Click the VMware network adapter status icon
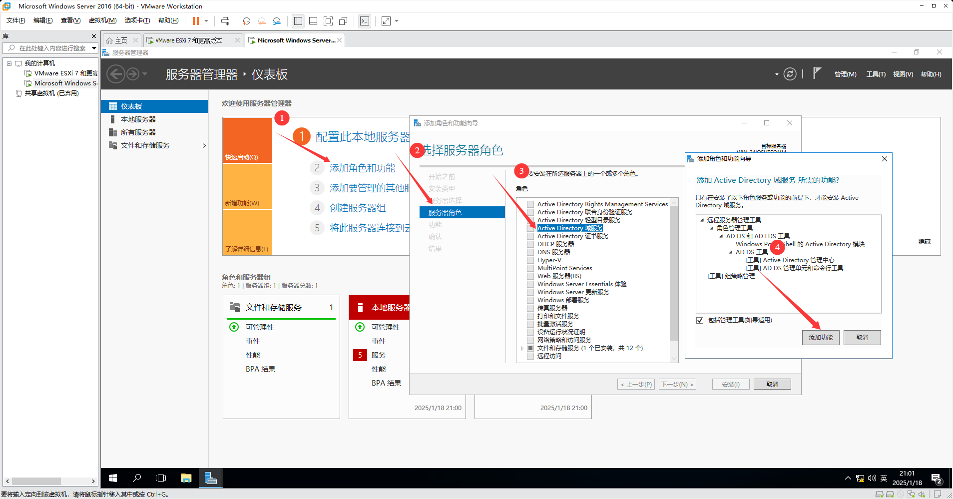The image size is (953, 499). point(911,495)
